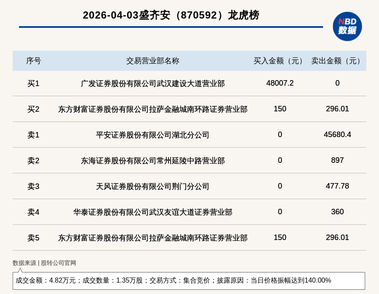The image size is (379, 294).
Task: Select 广发证券武汉建设大道营业部 row name
Action: pyautogui.click(x=152, y=84)
